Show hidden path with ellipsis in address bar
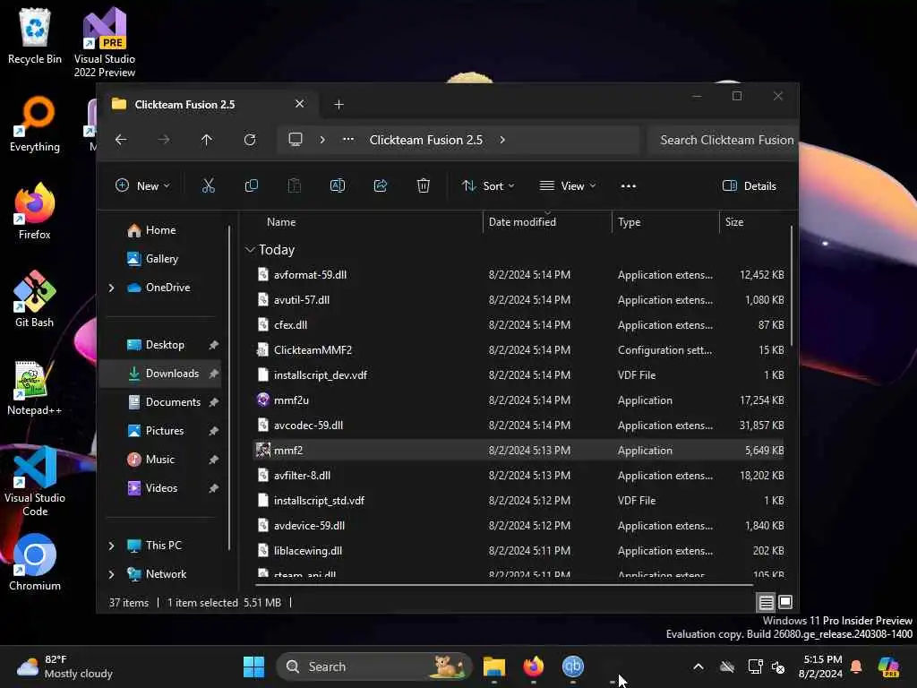The height and width of the screenshot is (688, 917). [x=348, y=140]
